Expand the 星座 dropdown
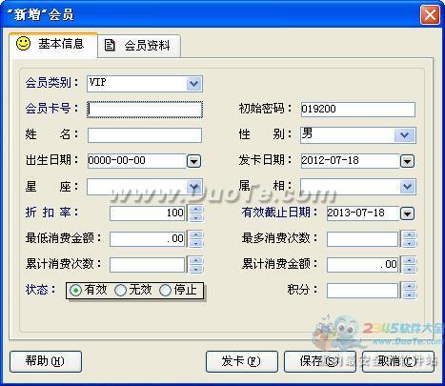Viewport: 445px width, 386px height. click(x=193, y=187)
